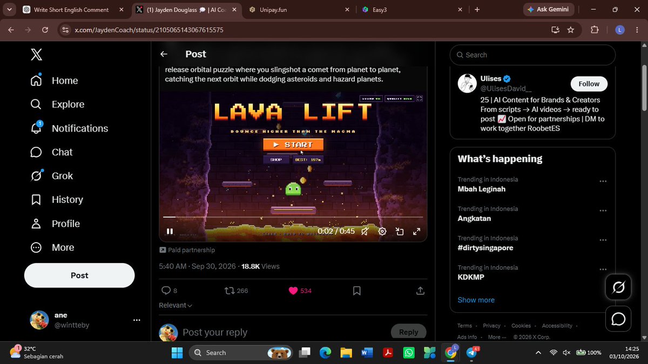Open Profile in sidebar

coord(55,223)
